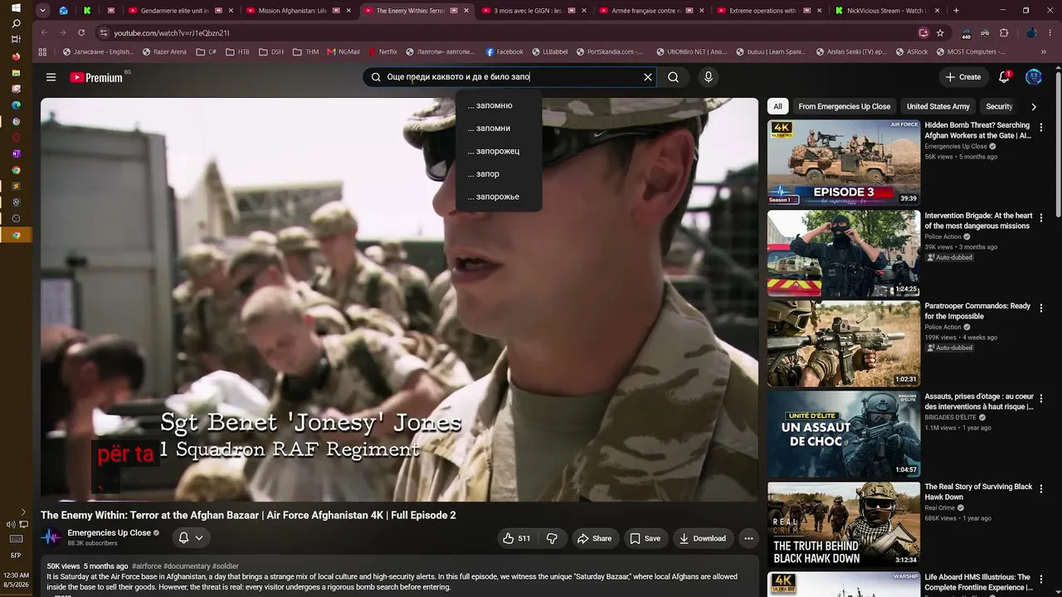Open YouTube notifications bell
Screen dimensions: 1062x597
1004,77
